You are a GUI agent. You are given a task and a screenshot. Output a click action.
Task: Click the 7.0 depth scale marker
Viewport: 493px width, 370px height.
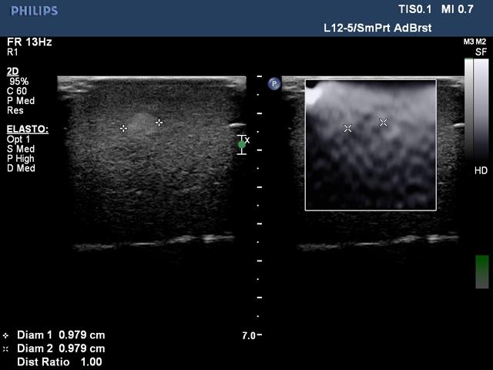click(x=248, y=336)
